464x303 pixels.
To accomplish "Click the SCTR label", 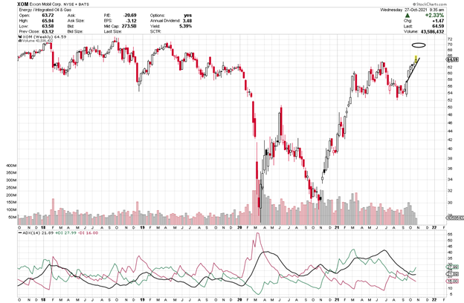I will click(x=155, y=31).
